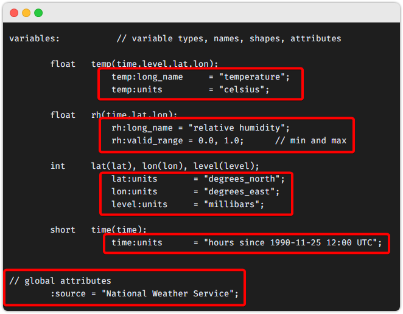Click the 'time:units' attribute
The image size is (403, 314).
point(137,242)
